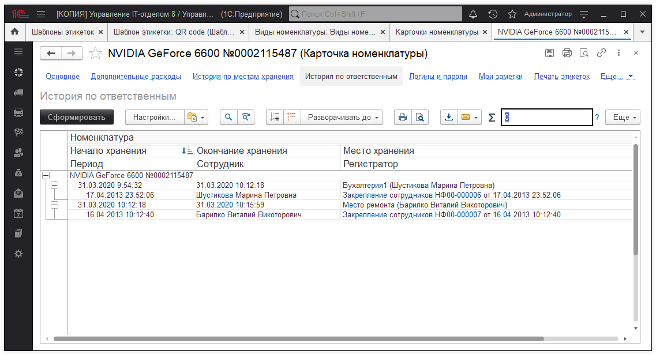Click the sum value input field
This screenshot has width=656, height=355.
[546, 117]
